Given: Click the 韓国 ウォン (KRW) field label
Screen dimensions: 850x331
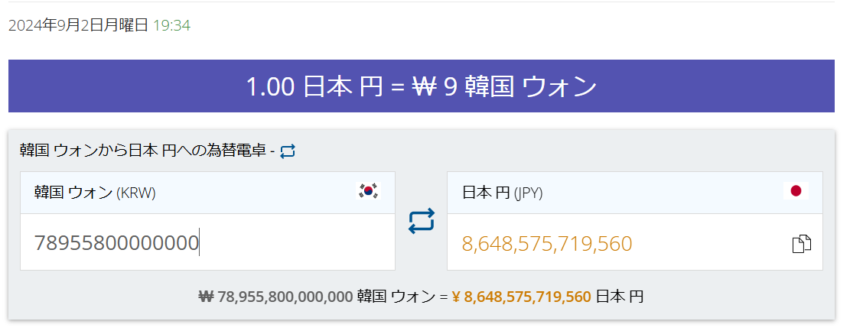Looking at the screenshot, I should click(95, 193).
